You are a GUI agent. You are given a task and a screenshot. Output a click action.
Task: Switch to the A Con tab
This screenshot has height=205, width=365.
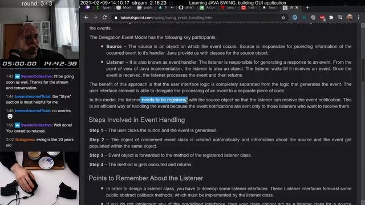208,7
